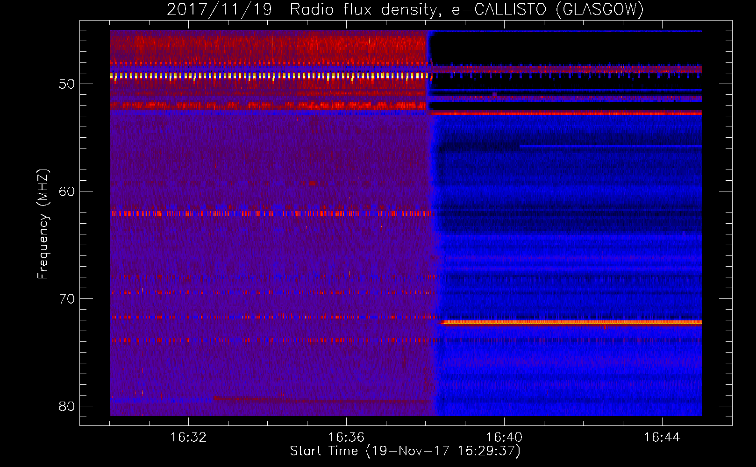This screenshot has width=756, height=467.
Task: Click the 16:44 time tick label
Action: pyautogui.click(x=662, y=438)
